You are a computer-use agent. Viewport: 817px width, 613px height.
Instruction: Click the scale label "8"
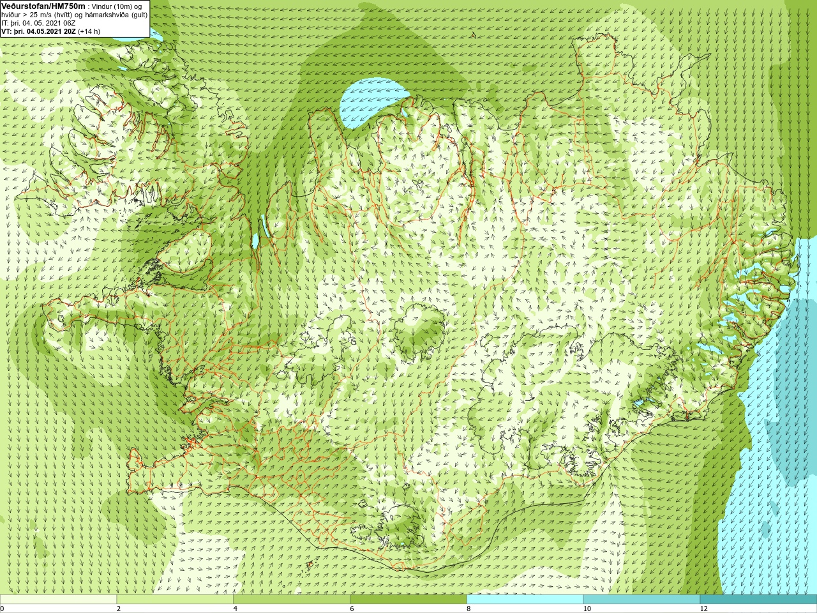pyautogui.click(x=469, y=609)
